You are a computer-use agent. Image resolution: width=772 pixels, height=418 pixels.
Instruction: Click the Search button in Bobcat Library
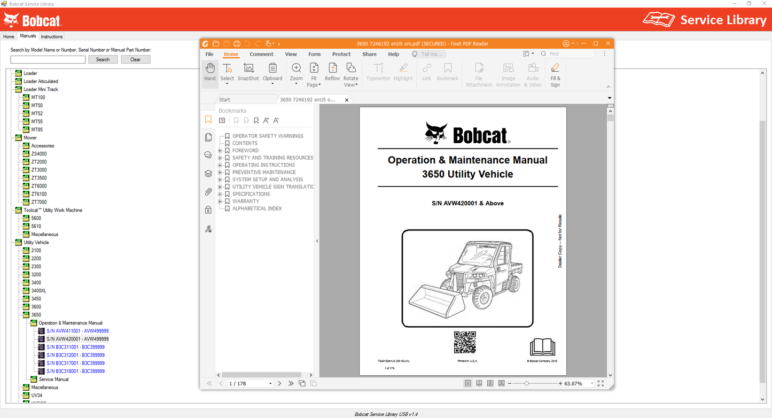point(103,59)
